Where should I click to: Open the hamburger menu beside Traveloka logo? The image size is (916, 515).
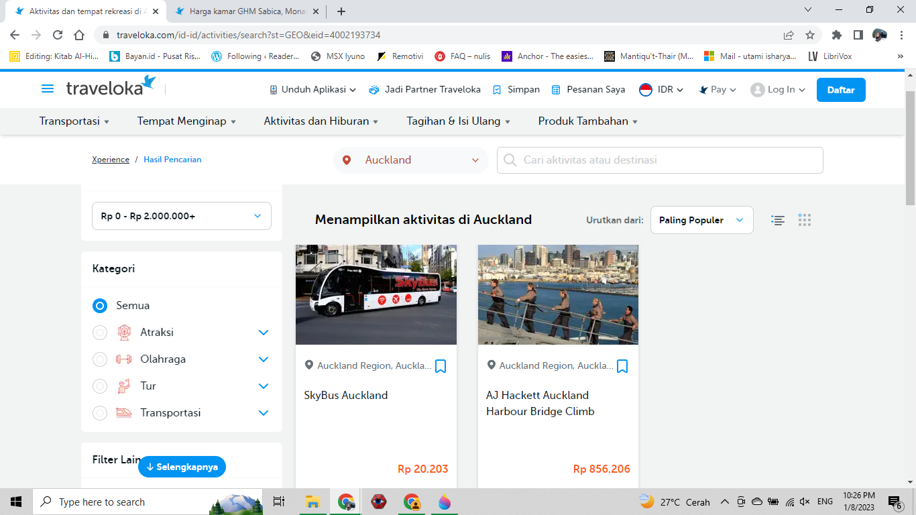48,89
